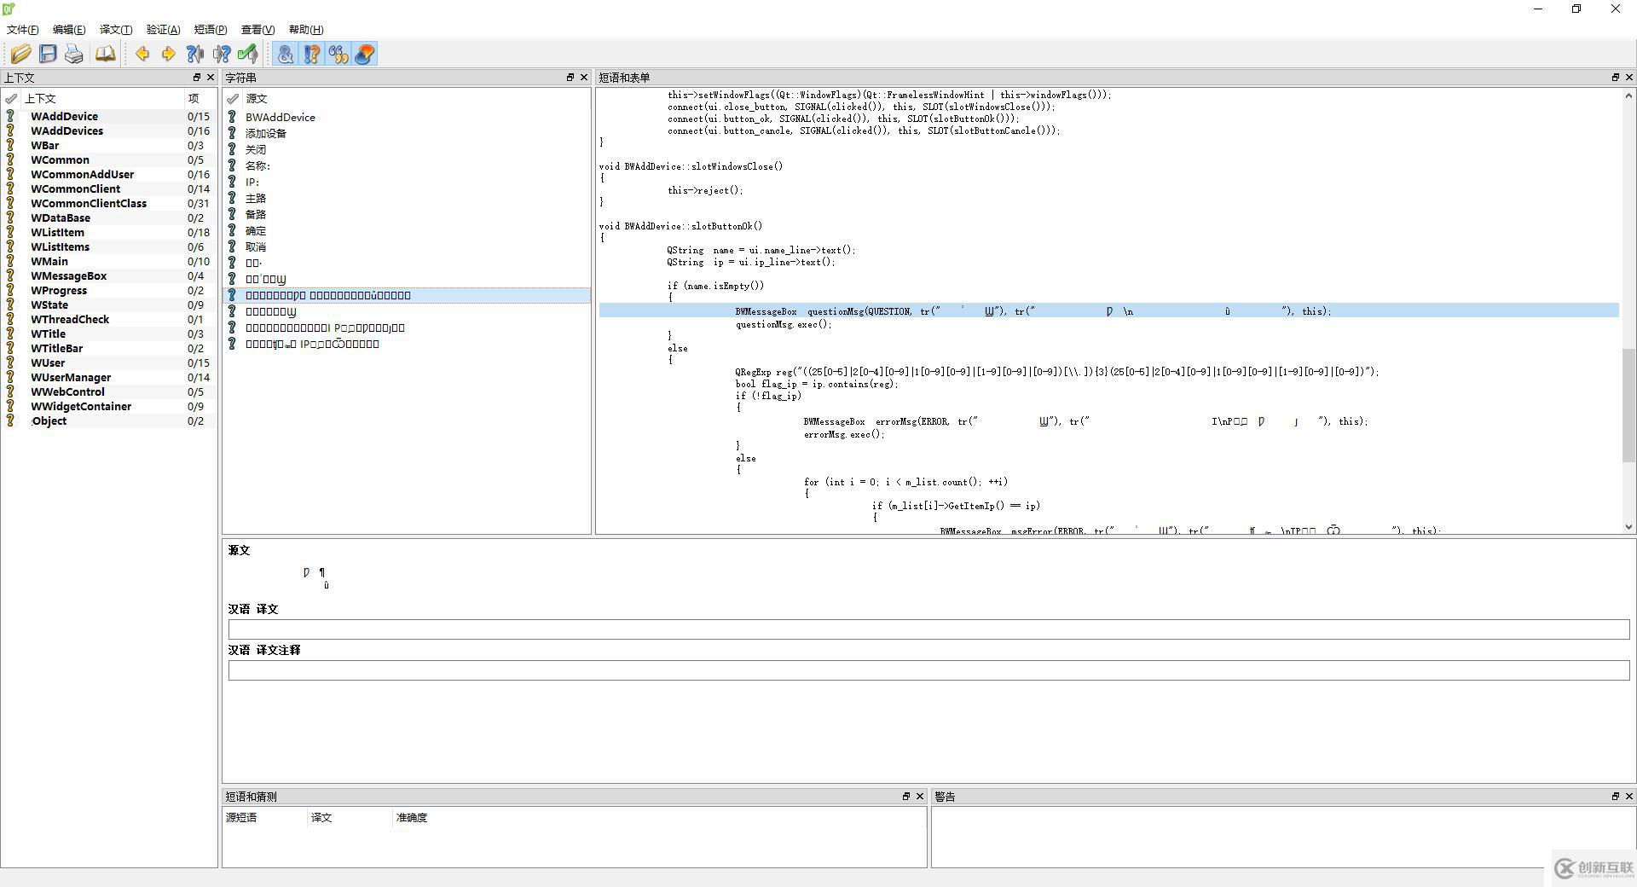The image size is (1637, 887).
Task: Click the source code scrollbar down arrow
Action: [1628, 527]
